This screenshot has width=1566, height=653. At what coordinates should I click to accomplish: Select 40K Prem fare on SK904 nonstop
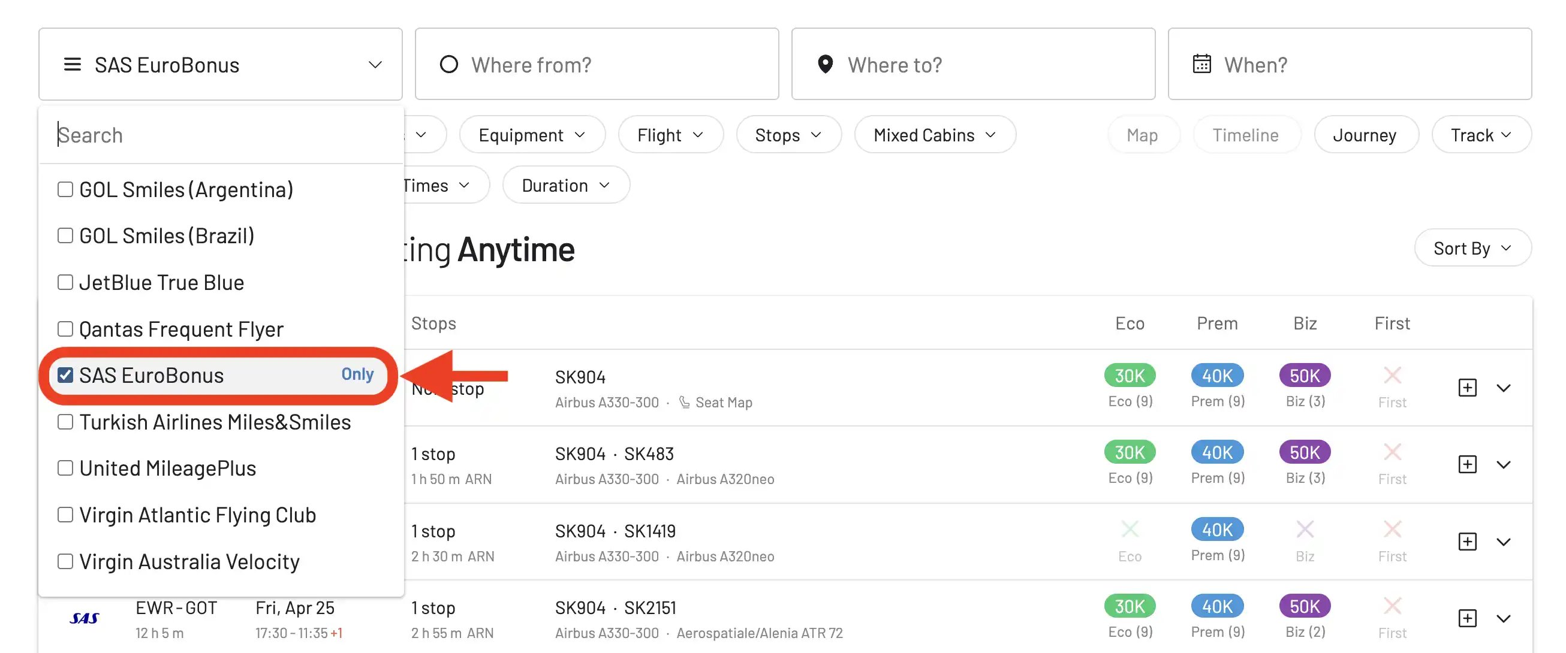coord(1217,376)
